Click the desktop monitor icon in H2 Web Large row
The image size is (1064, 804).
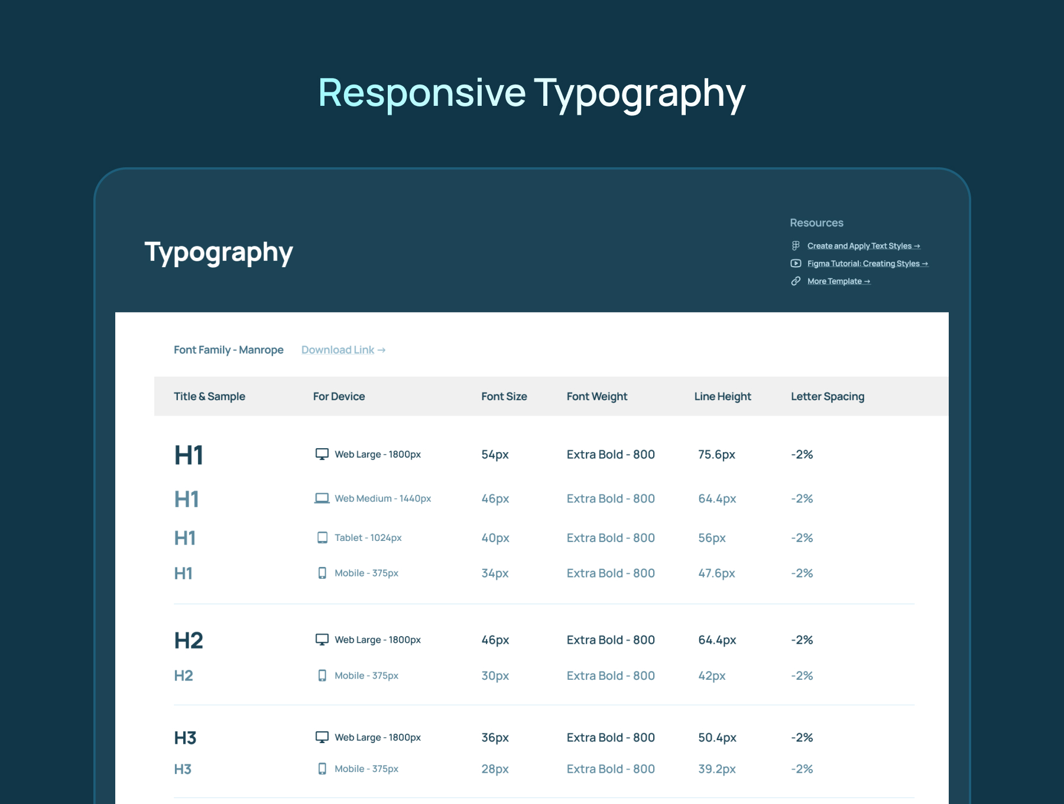pyautogui.click(x=322, y=640)
